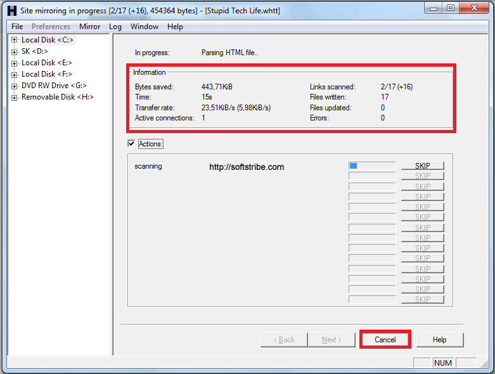Open the Mirror menu

point(89,27)
